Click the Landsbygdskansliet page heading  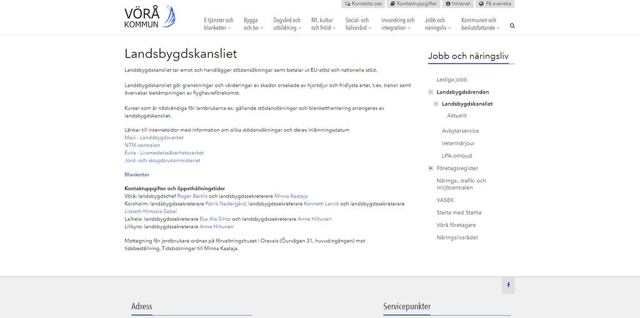point(181,54)
